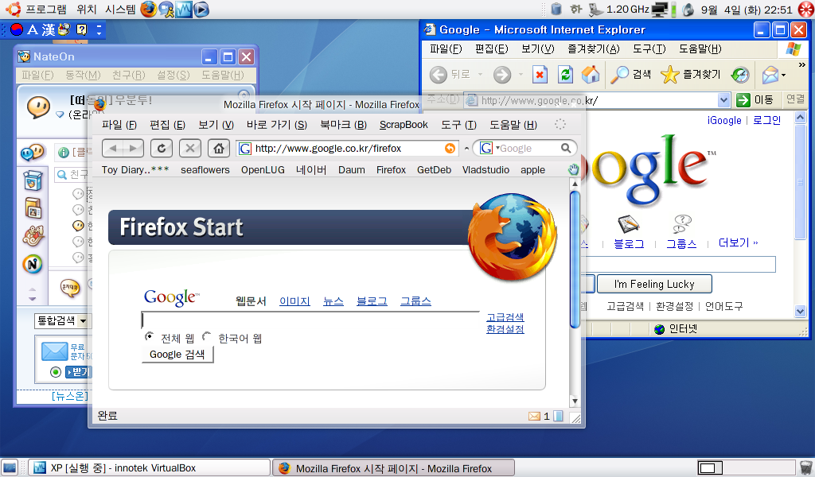Open the 이미지 link on Firefox Start
Viewport: 815px width, 477px height.
[294, 301]
